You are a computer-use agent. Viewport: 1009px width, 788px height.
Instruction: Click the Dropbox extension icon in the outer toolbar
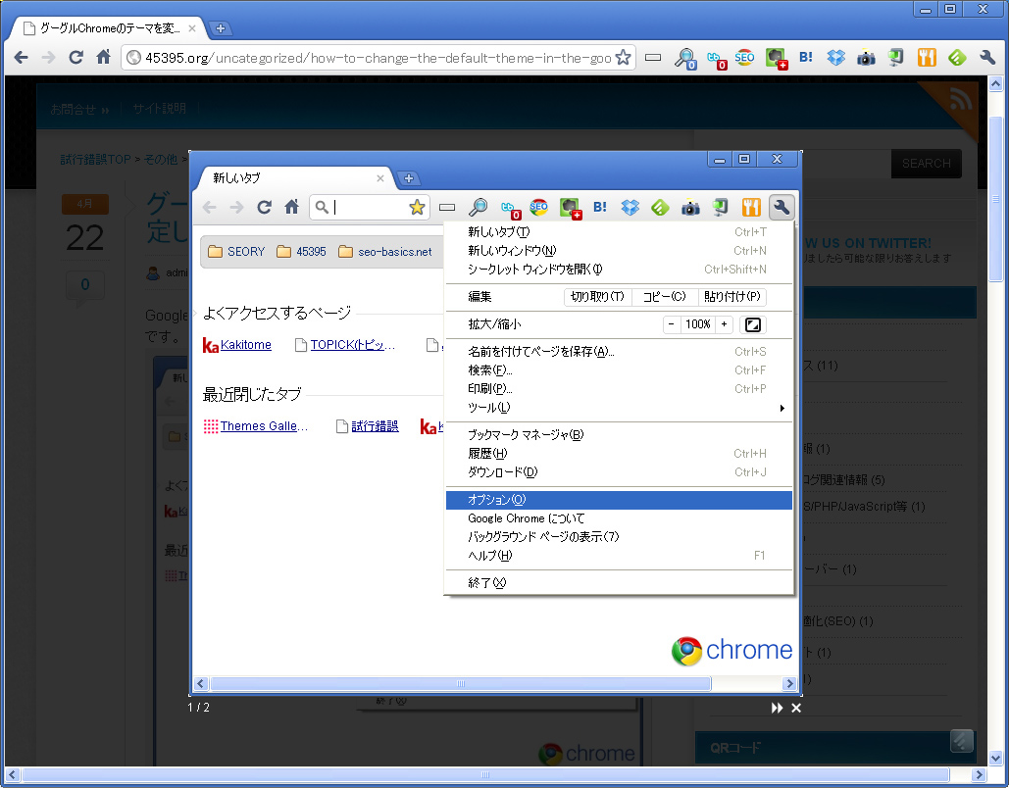click(x=835, y=58)
